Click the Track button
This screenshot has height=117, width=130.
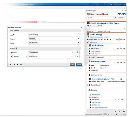pyautogui.click(x=79, y=65)
